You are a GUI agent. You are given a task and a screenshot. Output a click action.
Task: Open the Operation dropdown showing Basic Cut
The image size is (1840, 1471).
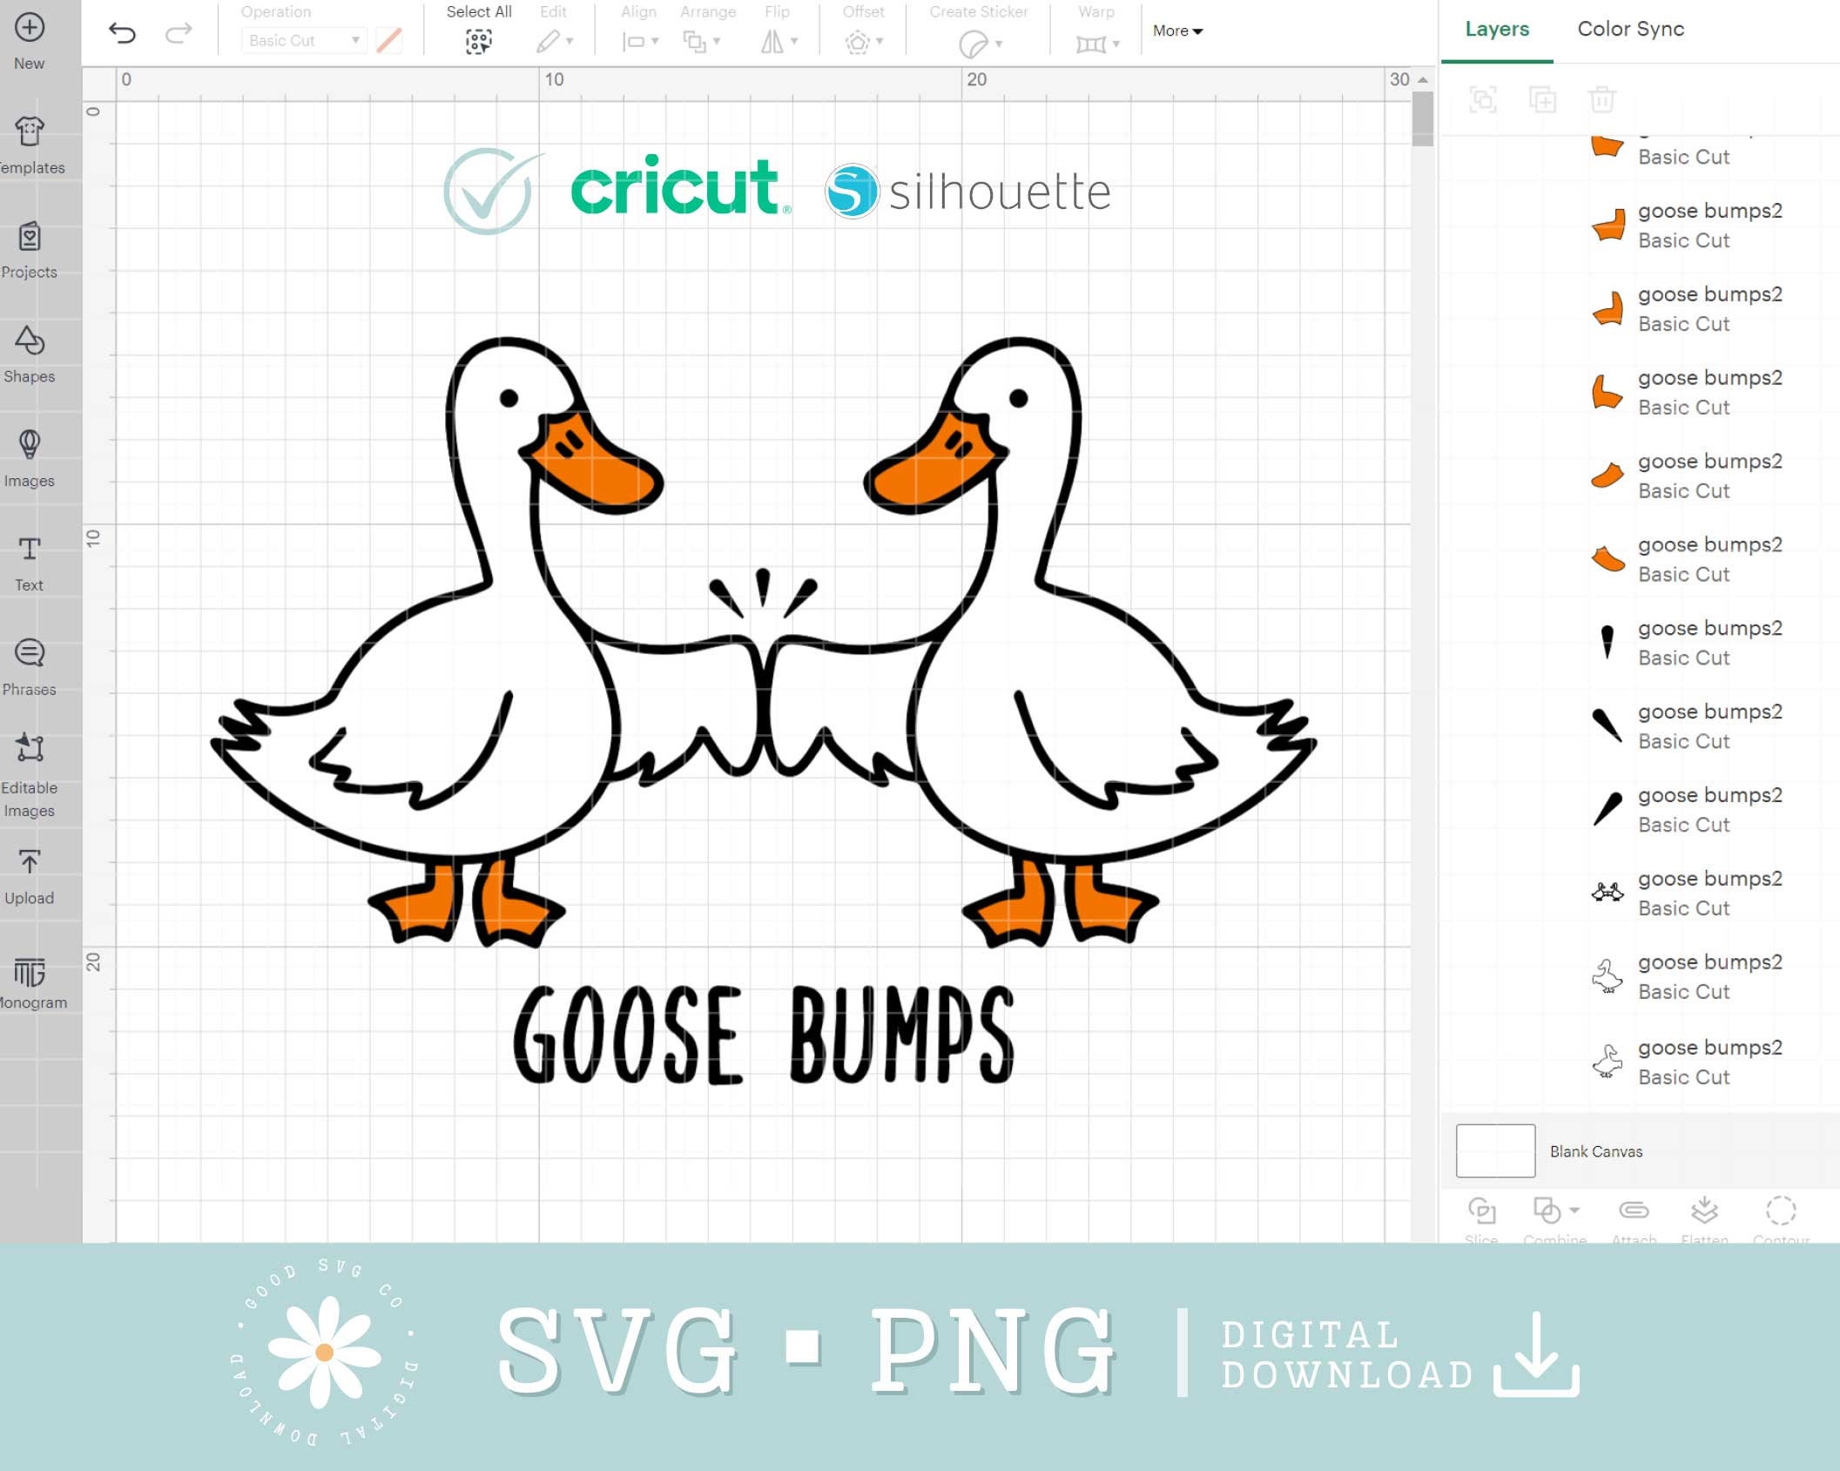pyautogui.click(x=303, y=40)
